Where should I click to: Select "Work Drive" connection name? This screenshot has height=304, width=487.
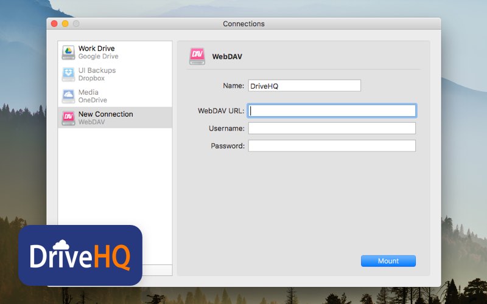click(97, 49)
